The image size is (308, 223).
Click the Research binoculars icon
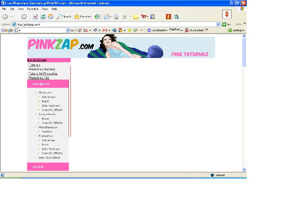coord(152,17)
